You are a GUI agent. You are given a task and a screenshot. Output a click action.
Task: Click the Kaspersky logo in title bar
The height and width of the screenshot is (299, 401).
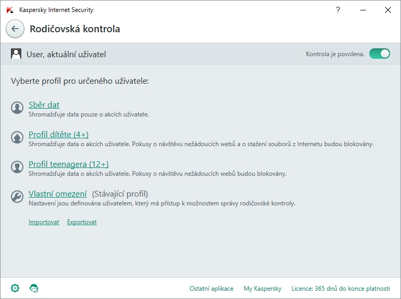point(10,10)
